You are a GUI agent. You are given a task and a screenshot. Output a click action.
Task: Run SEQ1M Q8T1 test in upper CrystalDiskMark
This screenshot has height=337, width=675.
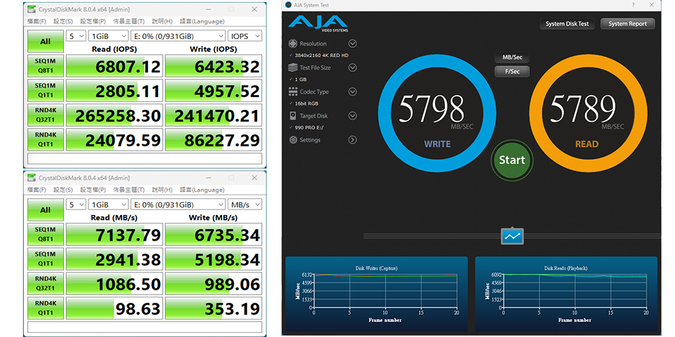(45, 66)
